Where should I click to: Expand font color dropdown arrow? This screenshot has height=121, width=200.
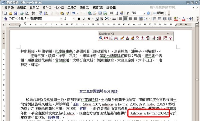click(187, 19)
